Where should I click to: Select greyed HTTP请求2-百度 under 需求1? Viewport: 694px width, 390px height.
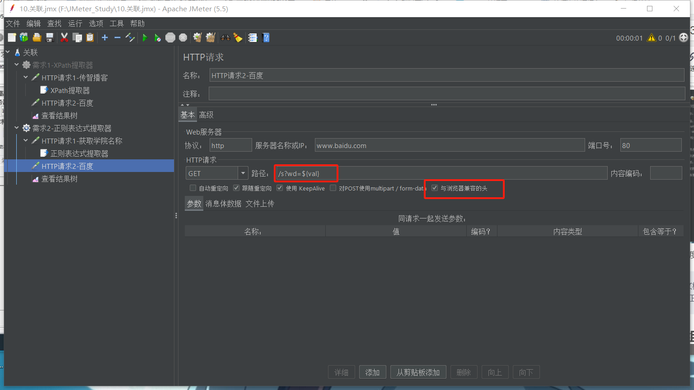67,103
